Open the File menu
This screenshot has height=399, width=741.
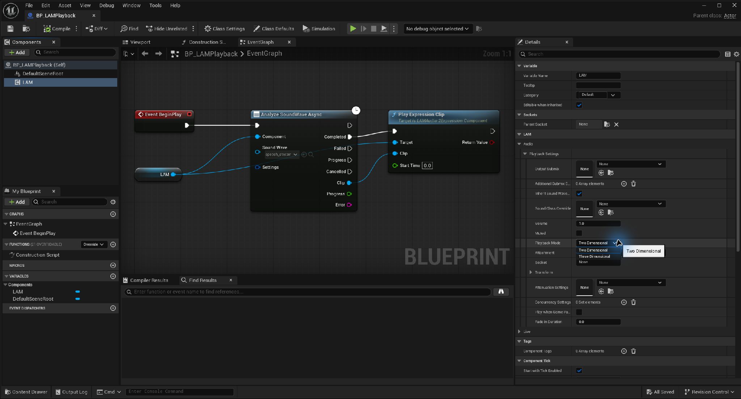[x=29, y=5]
